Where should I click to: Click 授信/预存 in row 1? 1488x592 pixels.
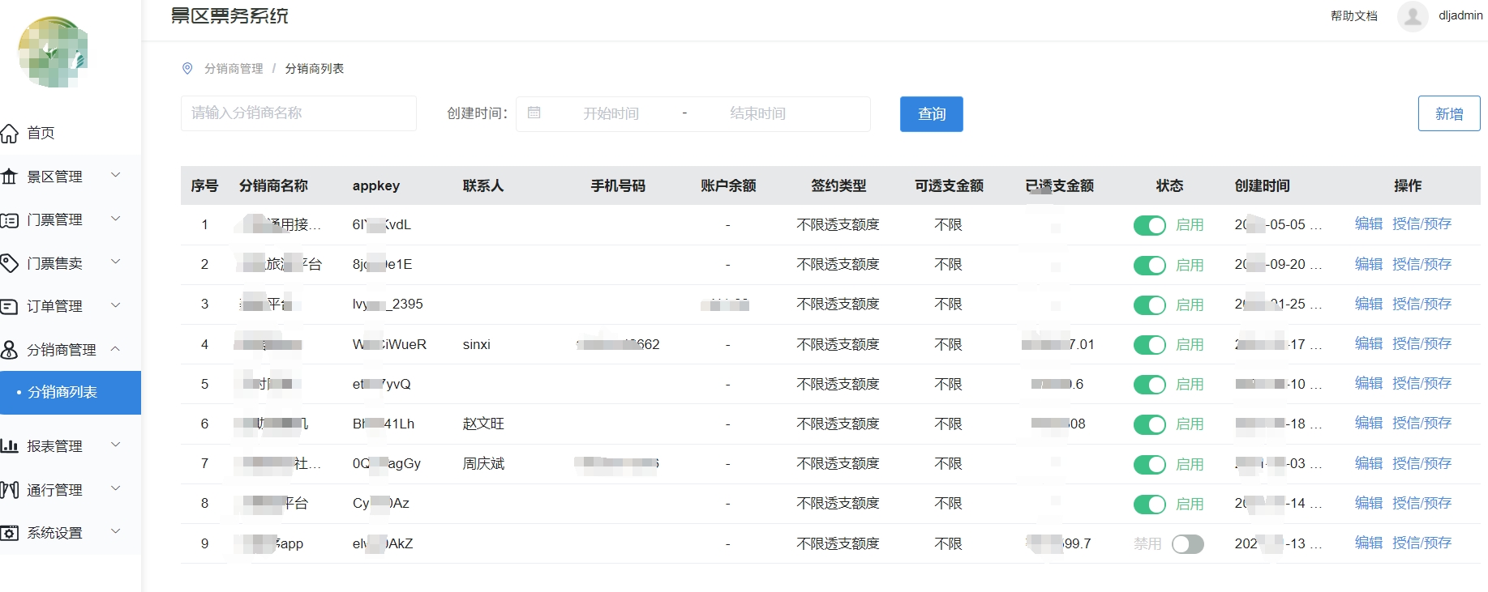point(1422,224)
